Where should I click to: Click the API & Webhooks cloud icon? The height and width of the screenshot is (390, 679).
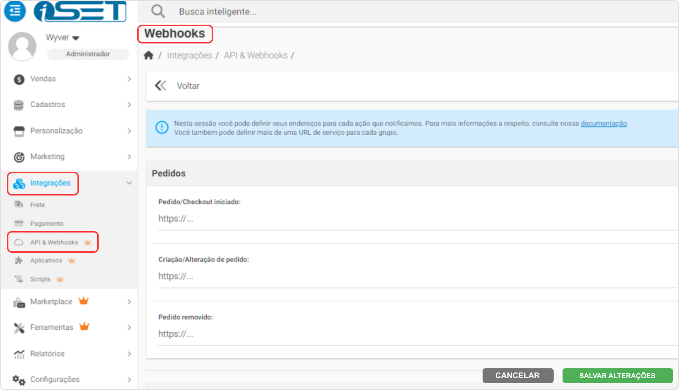(19, 242)
